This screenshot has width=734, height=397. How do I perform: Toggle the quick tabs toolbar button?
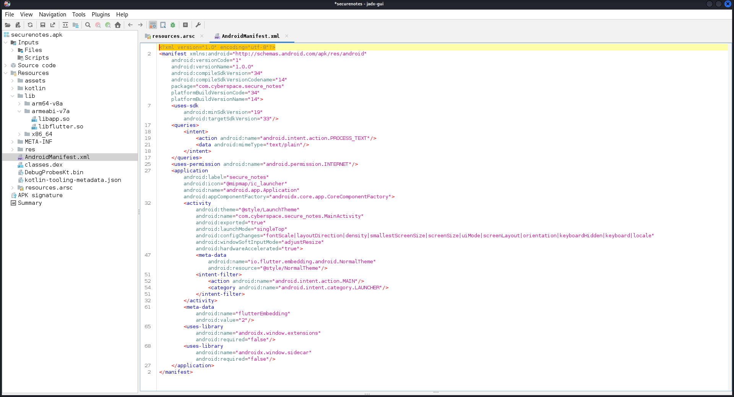click(x=163, y=25)
